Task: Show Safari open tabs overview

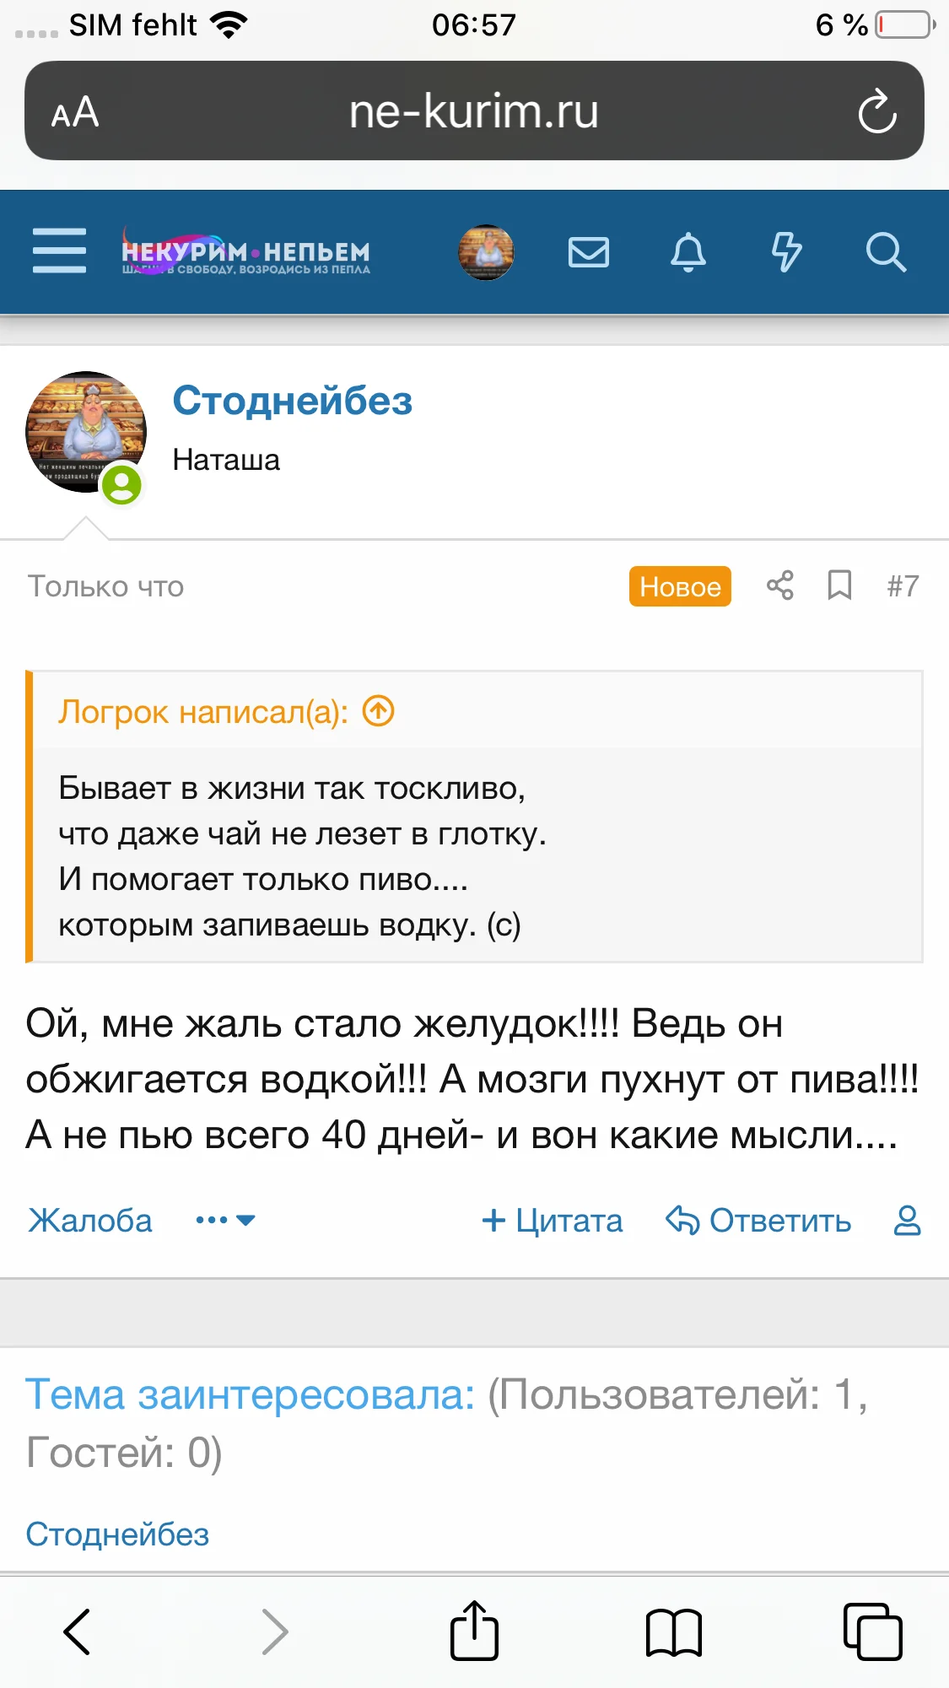Action: coord(872,1631)
